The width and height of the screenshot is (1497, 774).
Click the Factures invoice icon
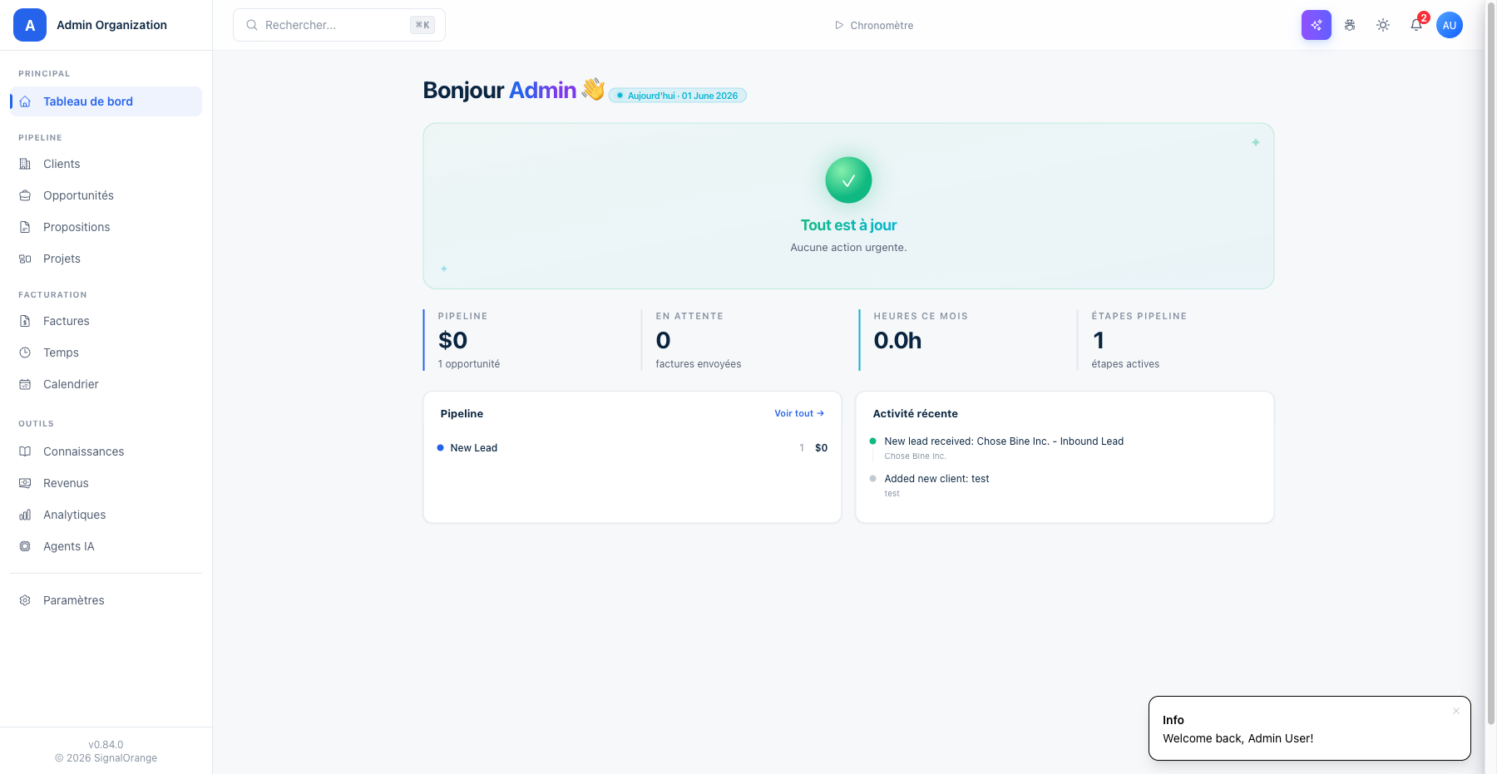pyautogui.click(x=25, y=321)
